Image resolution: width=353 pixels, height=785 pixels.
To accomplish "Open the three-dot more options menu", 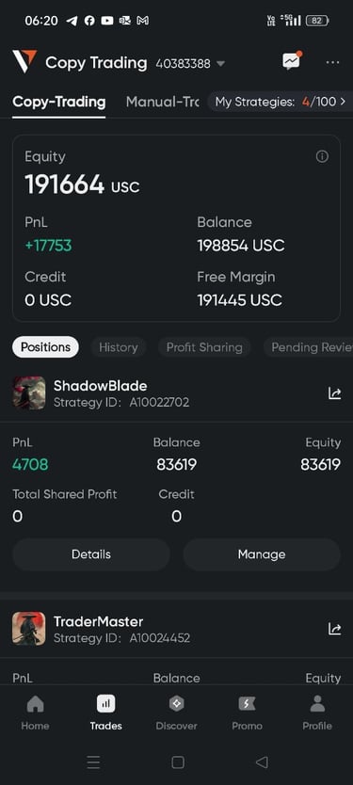I will pos(333,62).
